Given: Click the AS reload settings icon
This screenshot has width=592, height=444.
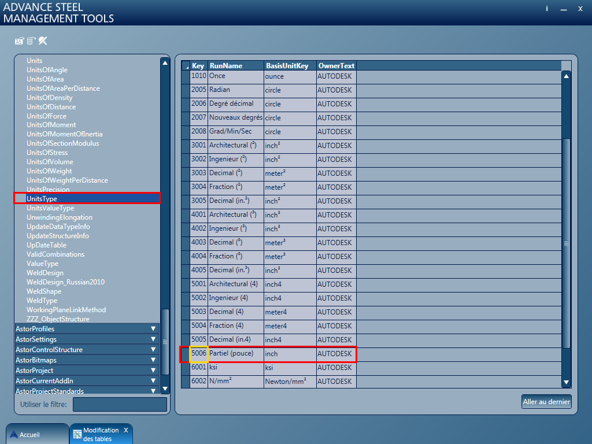Looking at the screenshot, I should [19, 41].
